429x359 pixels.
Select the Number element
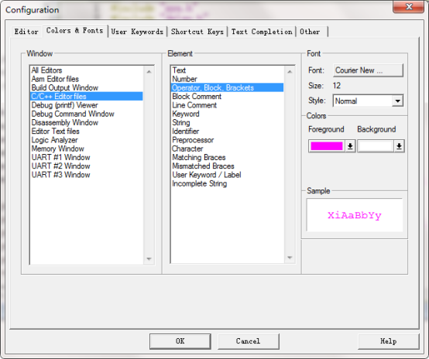(x=227, y=79)
